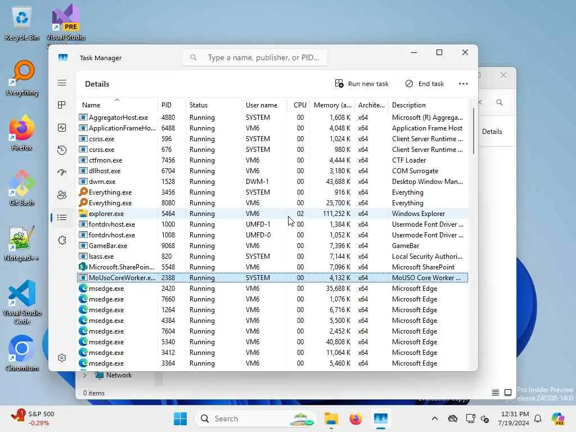This screenshot has width=576, height=432.
Task: Open the Processes page in sidebar
Action: [62, 105]
